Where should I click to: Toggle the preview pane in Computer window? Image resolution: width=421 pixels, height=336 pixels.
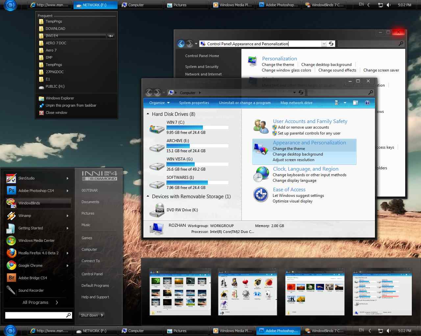[x=355, y=103]
